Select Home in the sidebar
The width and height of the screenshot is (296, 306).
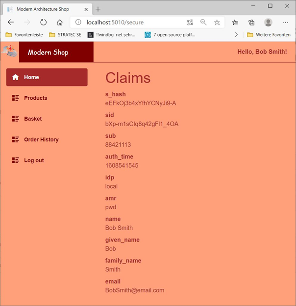47,77
